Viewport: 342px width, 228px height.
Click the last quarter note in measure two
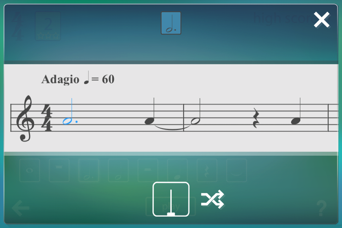pos(296,111)
